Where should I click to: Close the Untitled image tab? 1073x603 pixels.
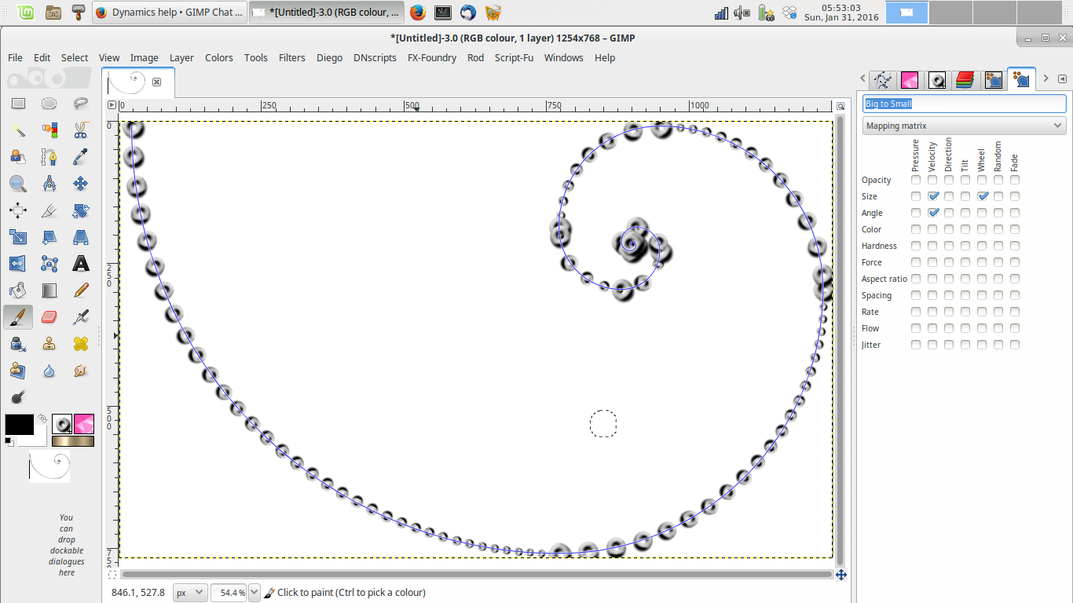click(x=156, y=82)
